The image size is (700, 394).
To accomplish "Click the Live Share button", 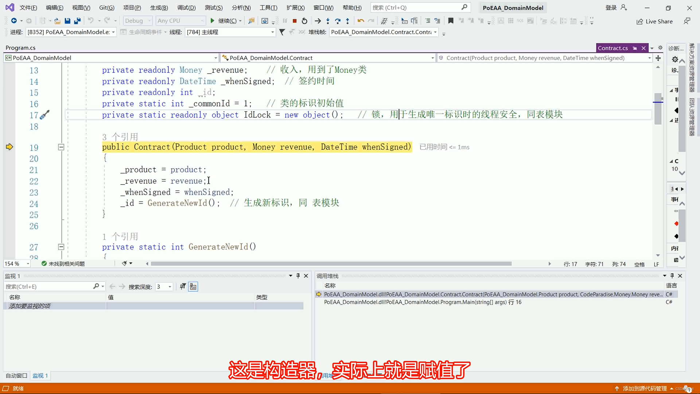I will [x=654, y=22].
